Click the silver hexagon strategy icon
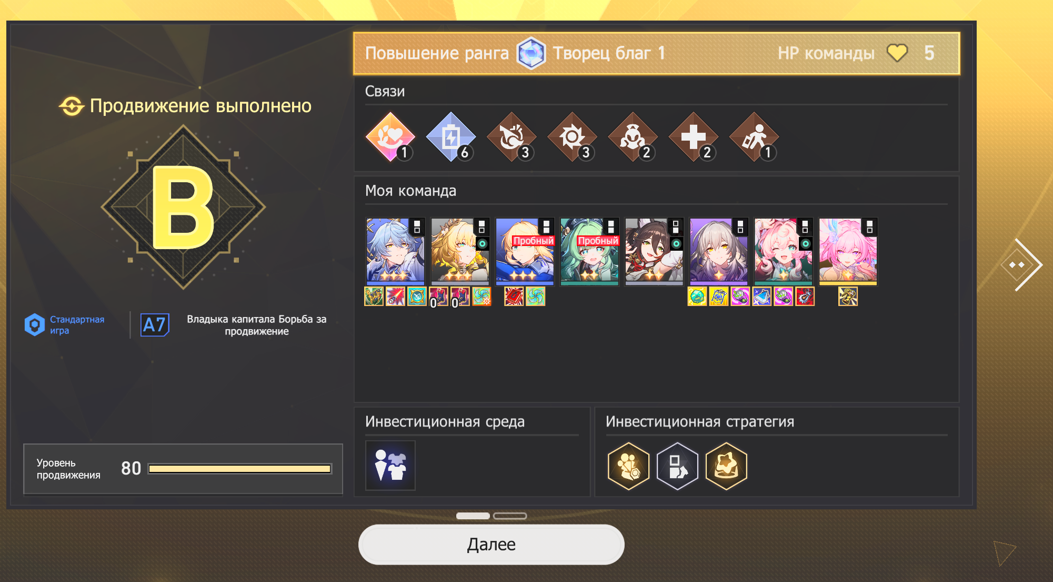 (x=677, y=466)
